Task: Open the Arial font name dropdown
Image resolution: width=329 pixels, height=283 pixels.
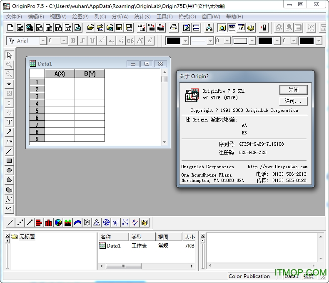Action: pos(43,40)
